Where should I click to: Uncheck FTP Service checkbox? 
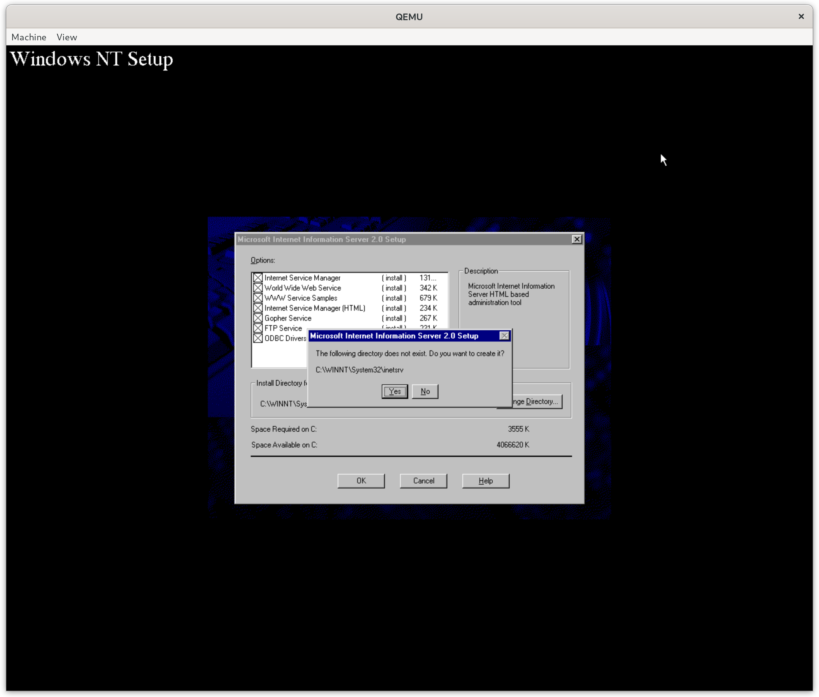coord(258,328)
